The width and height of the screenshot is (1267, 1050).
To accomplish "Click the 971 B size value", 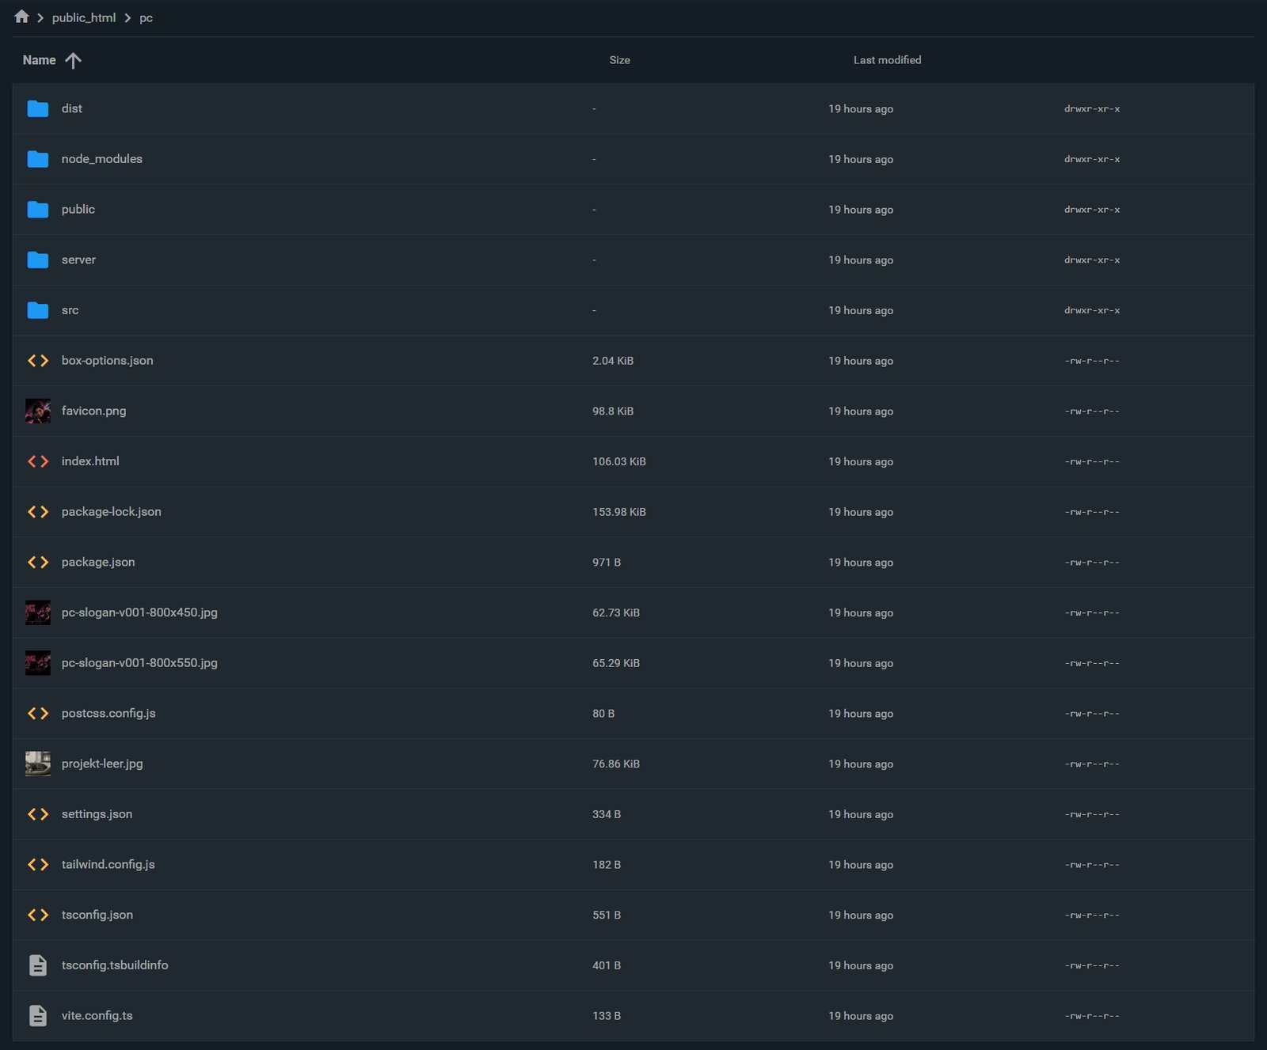I will click(607, 562).
